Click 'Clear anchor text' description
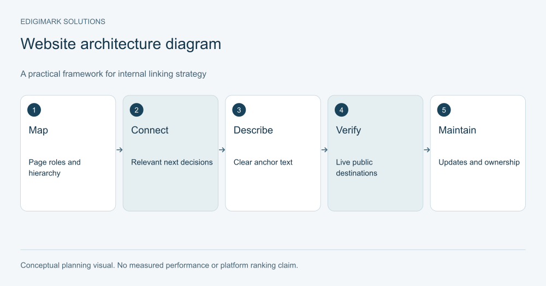 (x=263, y=162)
